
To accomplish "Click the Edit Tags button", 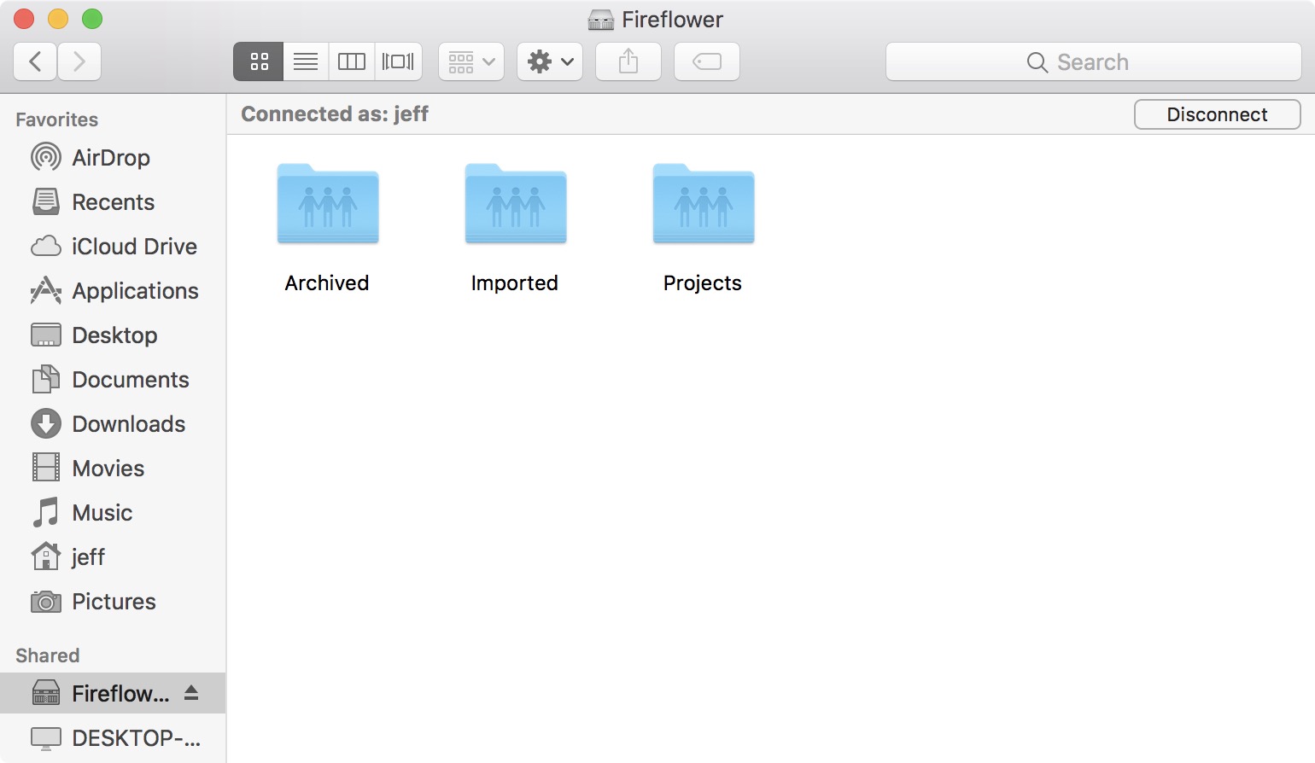I will pos(707,61).
